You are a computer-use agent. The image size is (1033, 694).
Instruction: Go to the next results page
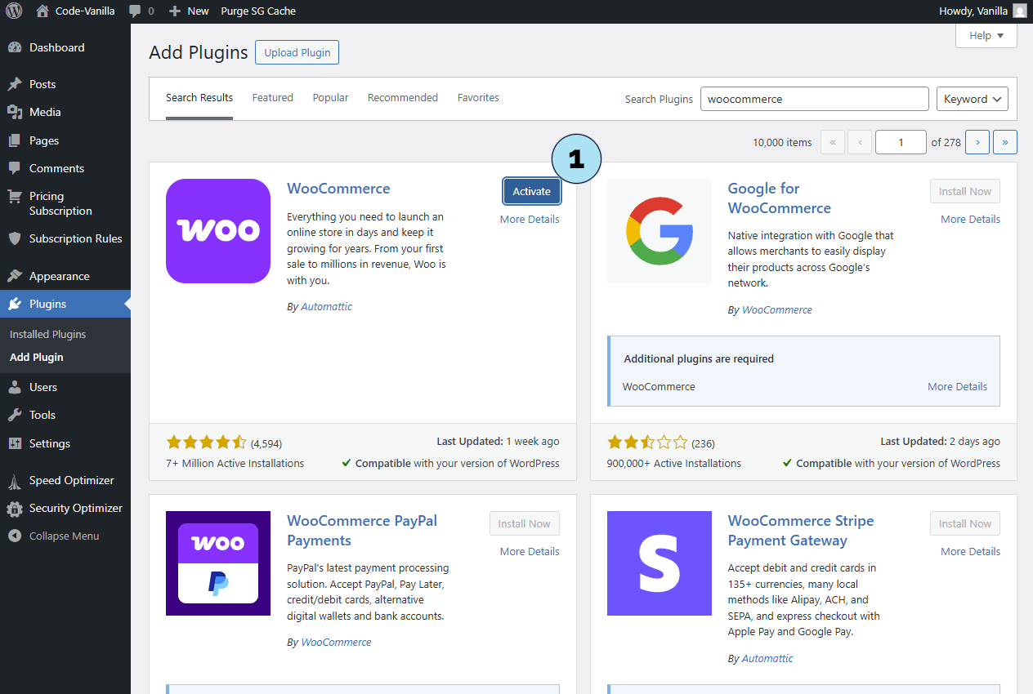977,142
